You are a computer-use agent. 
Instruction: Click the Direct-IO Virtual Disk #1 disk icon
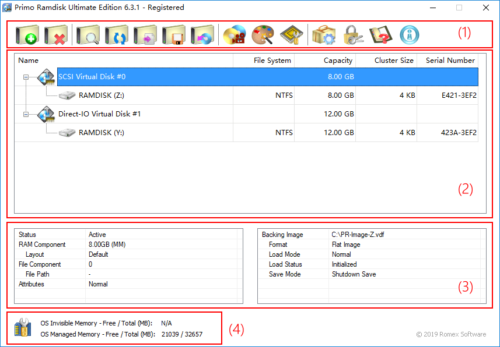pos(46,114)
